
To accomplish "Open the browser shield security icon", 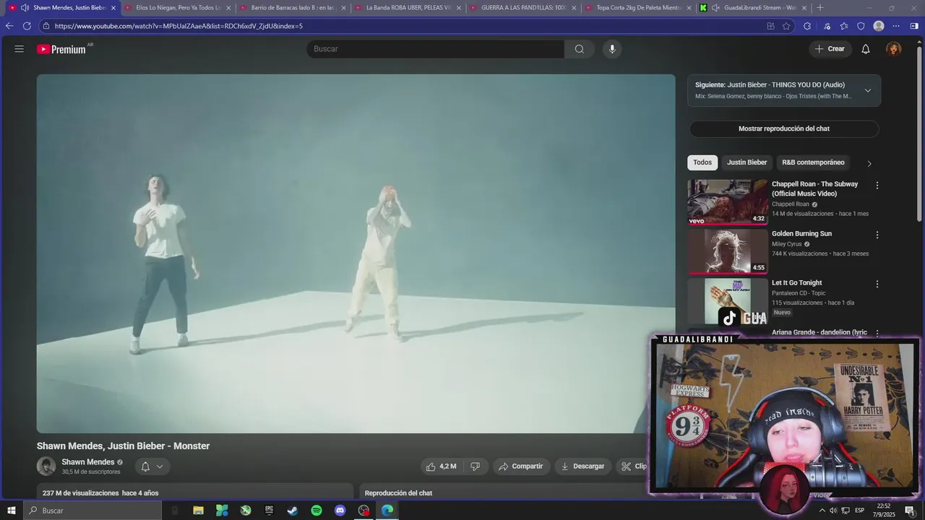I will tap(861, 26).
